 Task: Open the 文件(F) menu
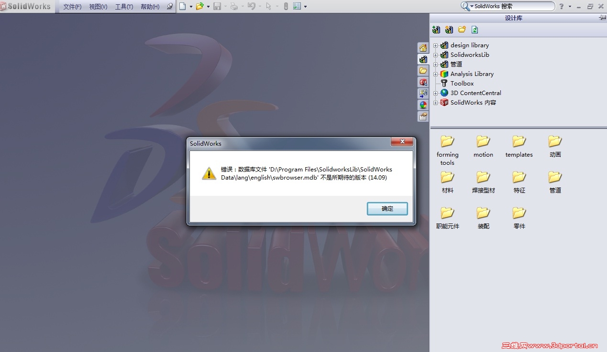pos(72,7)
